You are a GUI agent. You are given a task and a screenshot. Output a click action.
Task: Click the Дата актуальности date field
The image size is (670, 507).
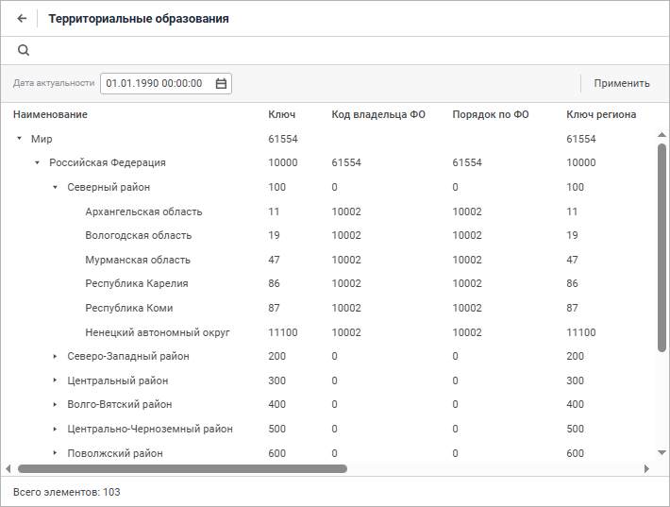coord(155,83)
